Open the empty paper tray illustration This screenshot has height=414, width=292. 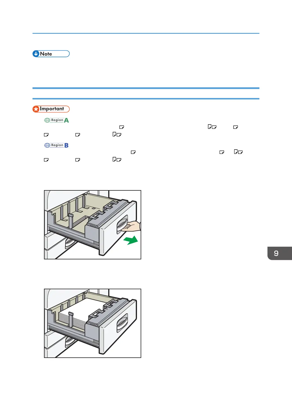[x=92, y=225]
